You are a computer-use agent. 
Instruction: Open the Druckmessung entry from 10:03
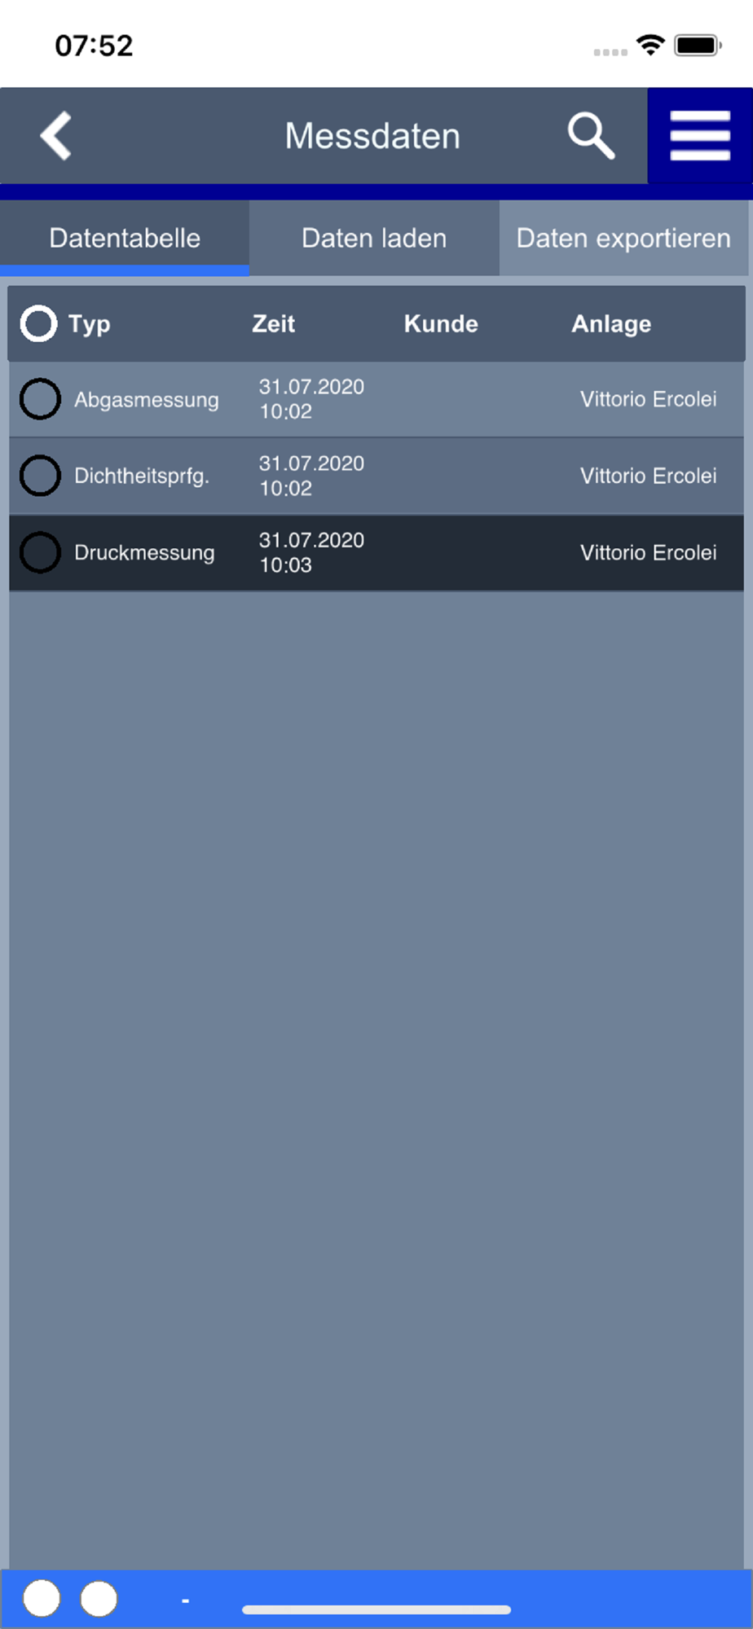click(376, 552)
